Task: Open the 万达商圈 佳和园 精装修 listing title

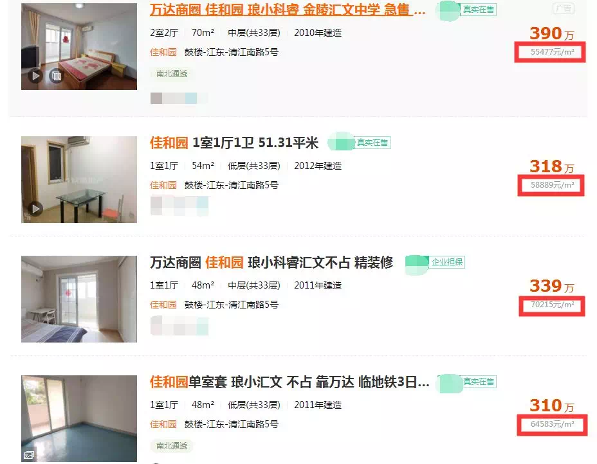Action: click(271, 262)
